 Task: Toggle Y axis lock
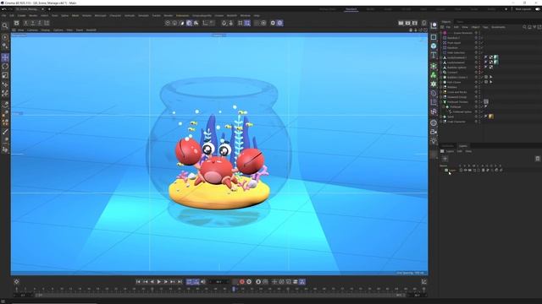[33, 23]
